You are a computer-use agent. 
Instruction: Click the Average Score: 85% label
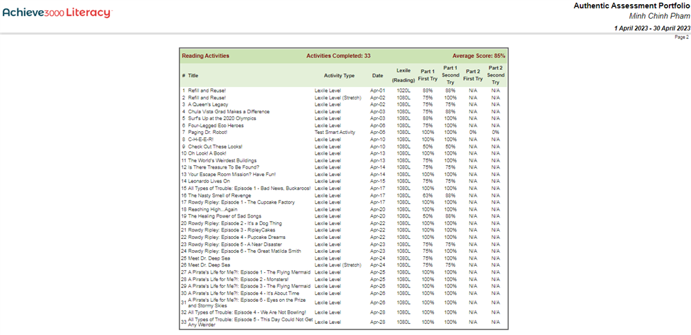(x=480, y=56)
